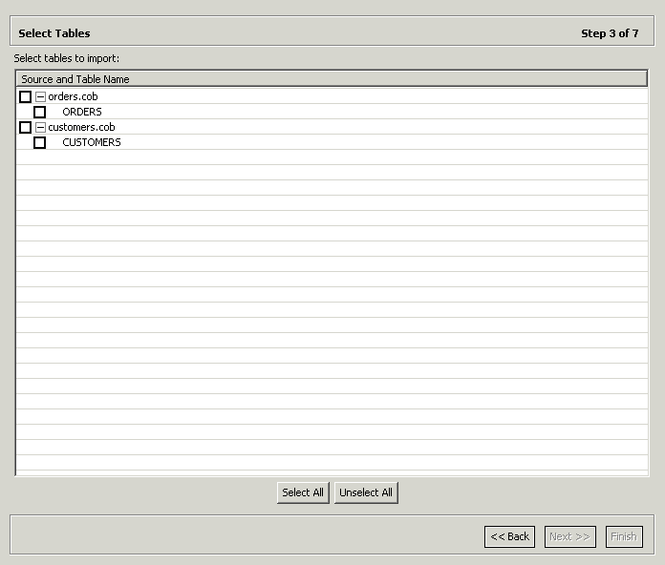Click the Step 3 of 7 indicator

click(610, 33)
